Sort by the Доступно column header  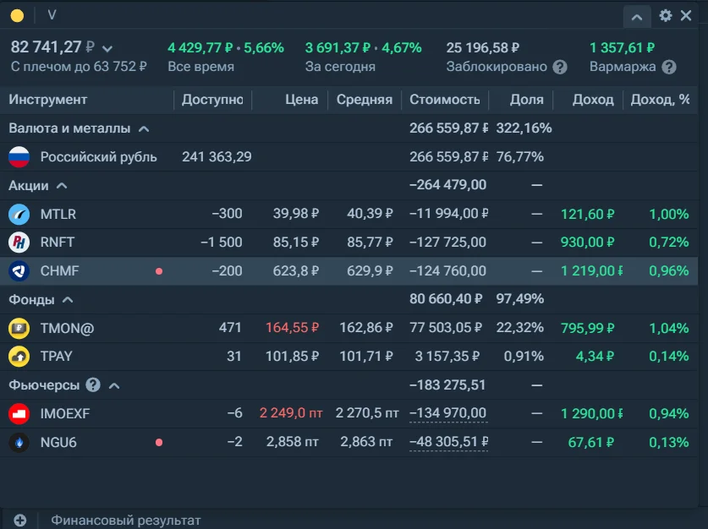[212, 100]
